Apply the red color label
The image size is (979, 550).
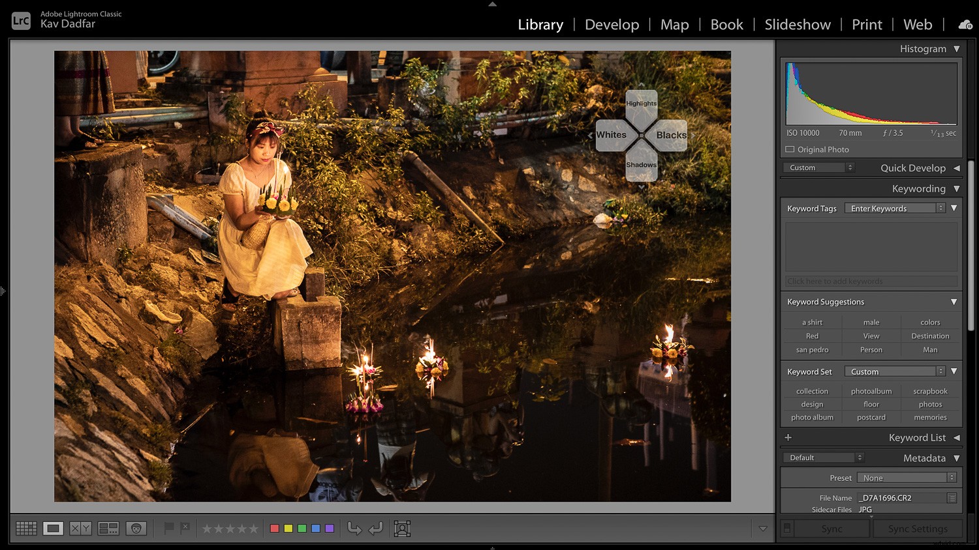pyautogui.click(x=275, y=528)
